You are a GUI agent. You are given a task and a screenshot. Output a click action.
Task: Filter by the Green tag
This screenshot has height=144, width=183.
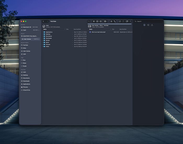(x=30, y=63)
